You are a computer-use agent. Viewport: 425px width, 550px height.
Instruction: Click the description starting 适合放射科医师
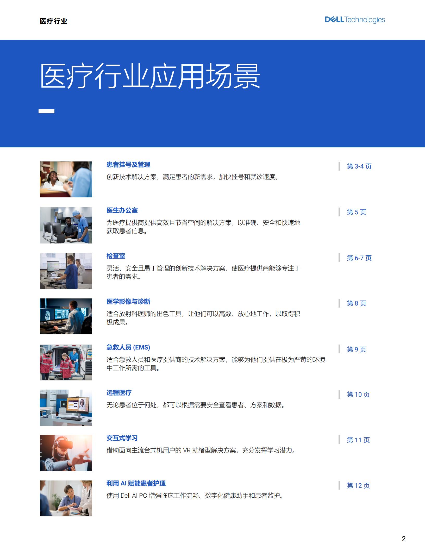(x=203, y=318)
